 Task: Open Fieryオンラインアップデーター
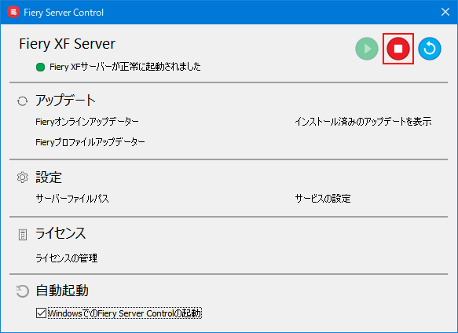pyautogui.click(x=87, y=122)
